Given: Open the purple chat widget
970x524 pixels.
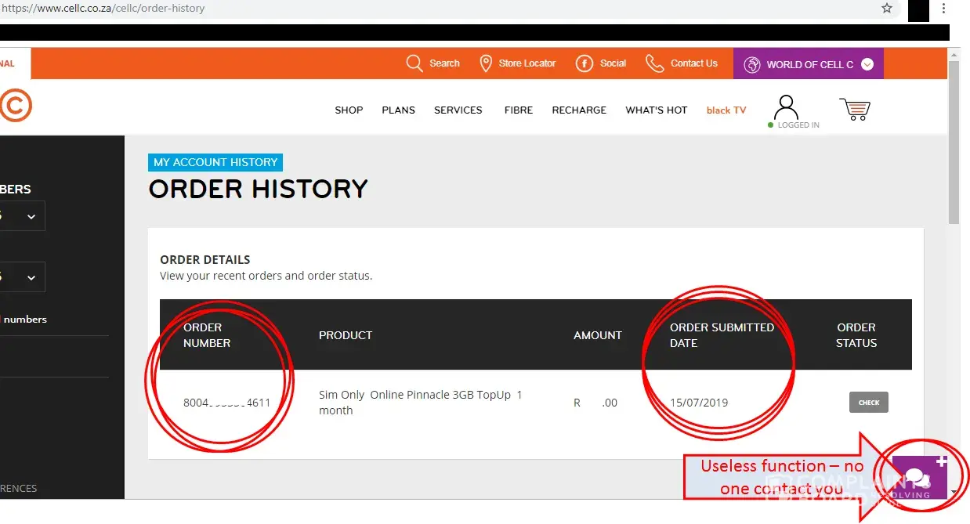Looking at the screenshot, I should point(920,477).
